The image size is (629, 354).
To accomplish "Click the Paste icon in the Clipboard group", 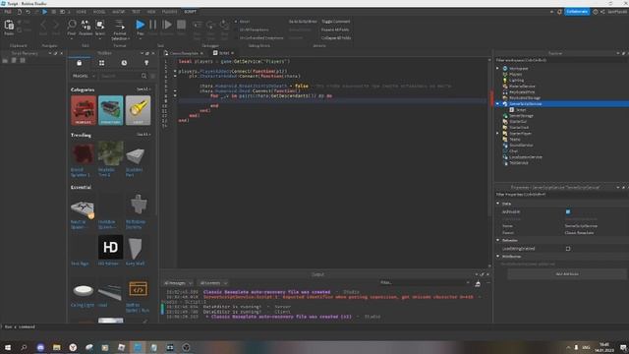I will (x=9, y=26).
